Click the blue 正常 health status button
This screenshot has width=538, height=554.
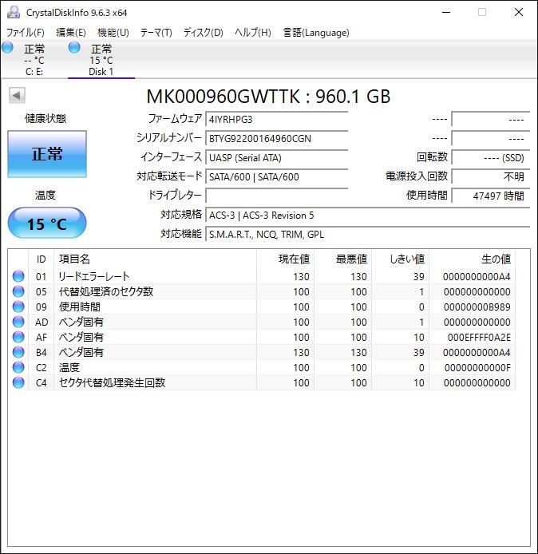(x=47, y=154)
